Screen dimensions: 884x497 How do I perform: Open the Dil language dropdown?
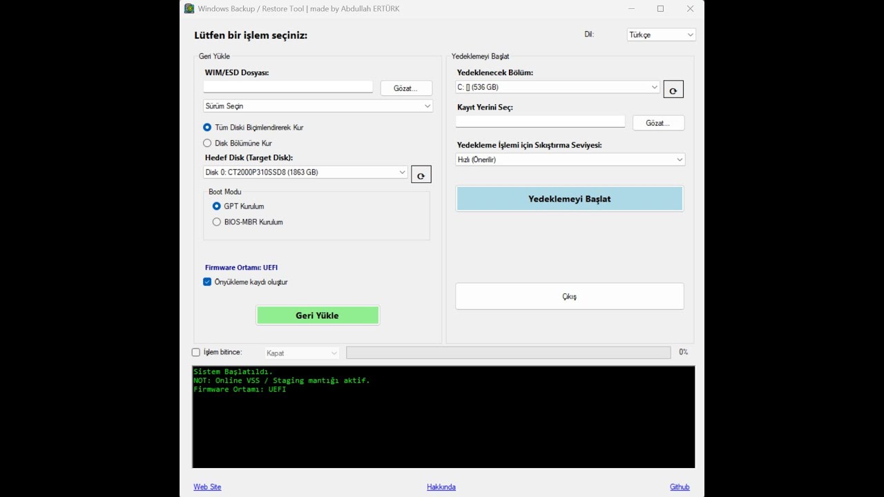pos(661,35)
